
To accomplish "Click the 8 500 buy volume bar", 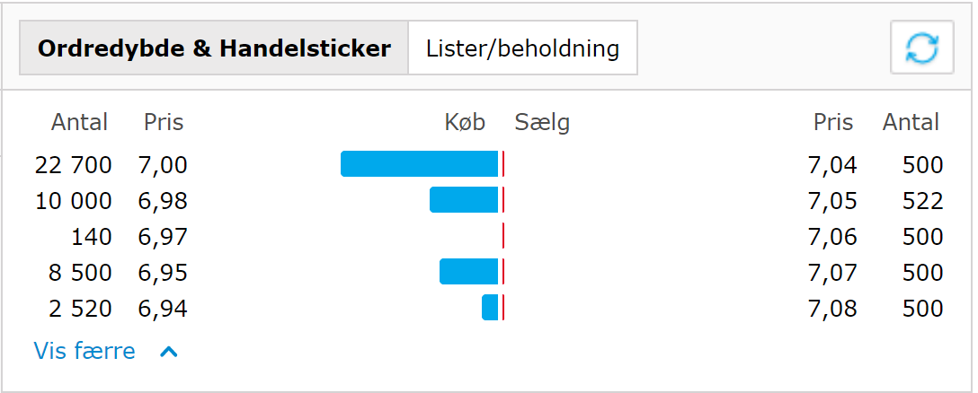I will (x=469, y=272).
